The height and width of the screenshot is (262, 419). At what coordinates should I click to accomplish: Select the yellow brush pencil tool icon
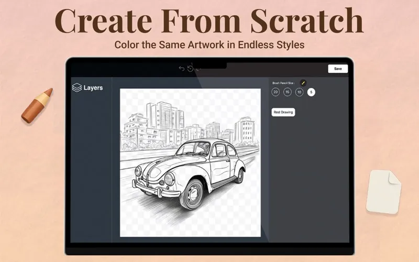tap(303, 83)
